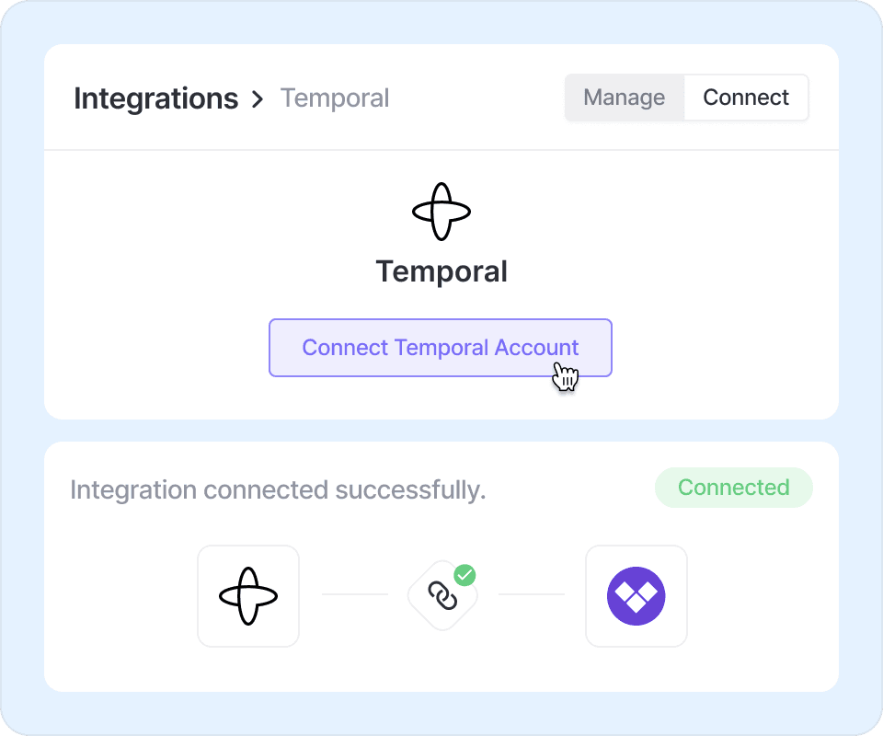The width and height of the screenshot is (883, 736).
Task: Click the divider line under the breadcrumb header
Action: point(441,150)
